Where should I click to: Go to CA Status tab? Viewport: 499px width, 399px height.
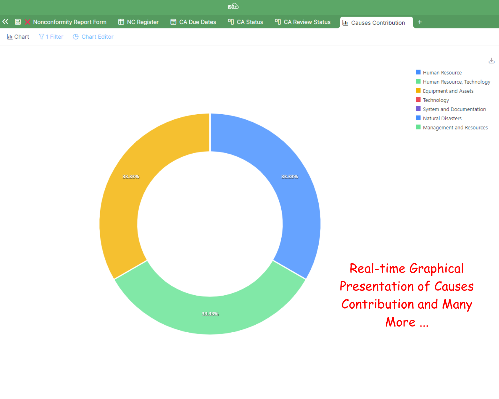pos(245,22)
